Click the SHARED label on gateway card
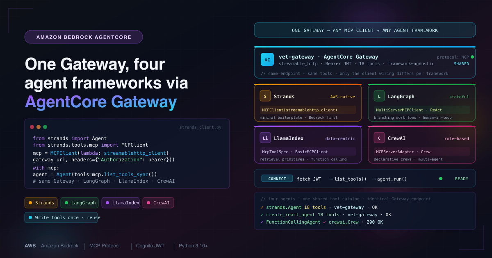This screenshot has height=258, width=492. tap(461, 64)
